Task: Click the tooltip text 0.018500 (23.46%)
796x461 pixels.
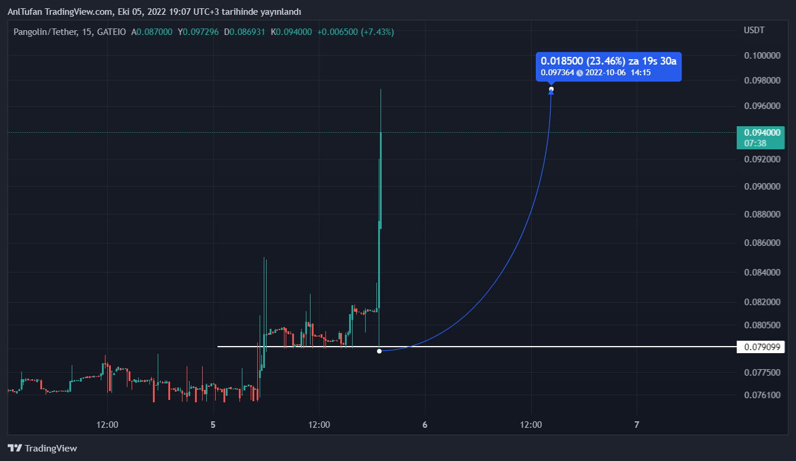Action: (583, 61)
